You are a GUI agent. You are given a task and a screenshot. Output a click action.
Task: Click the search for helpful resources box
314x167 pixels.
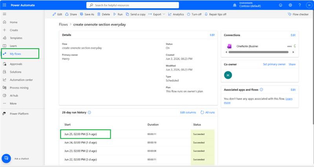pyautogui.click(x=133, y=5)
